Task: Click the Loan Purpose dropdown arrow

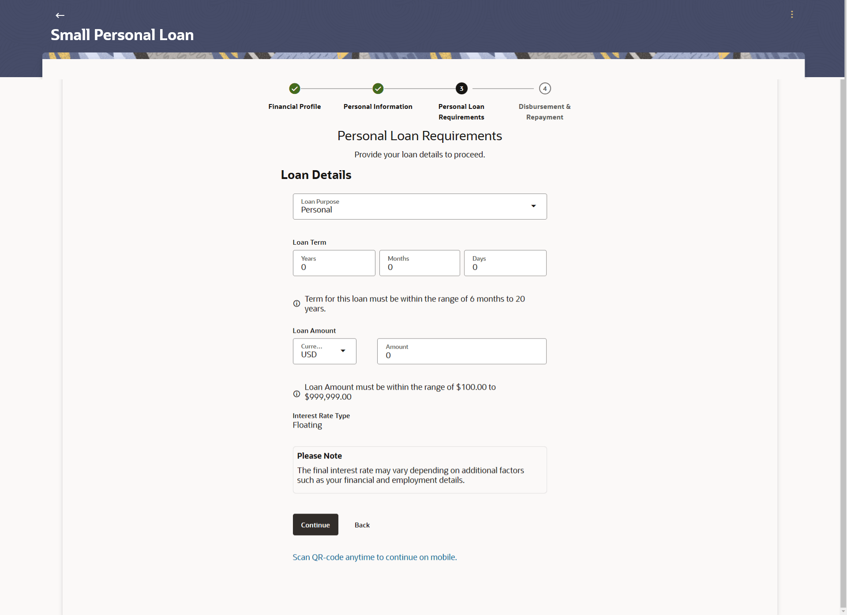Action: point(533,206)
